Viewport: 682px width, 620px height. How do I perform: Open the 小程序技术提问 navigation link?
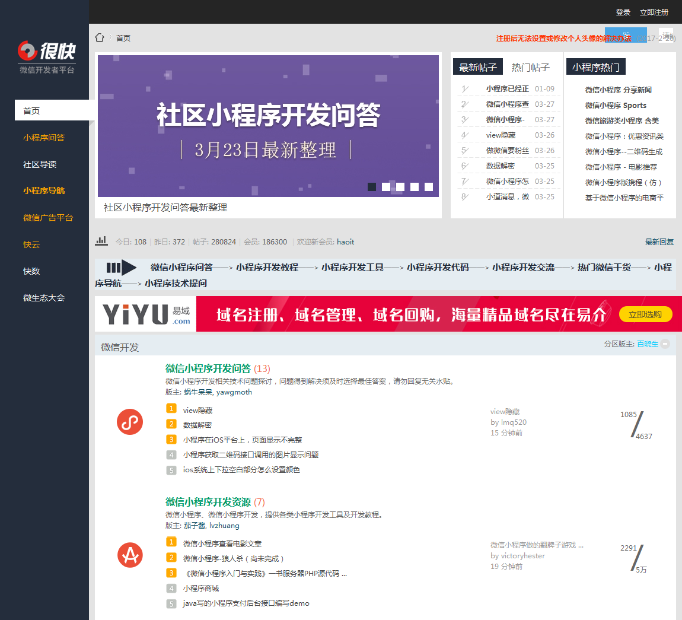click(176, 283)
